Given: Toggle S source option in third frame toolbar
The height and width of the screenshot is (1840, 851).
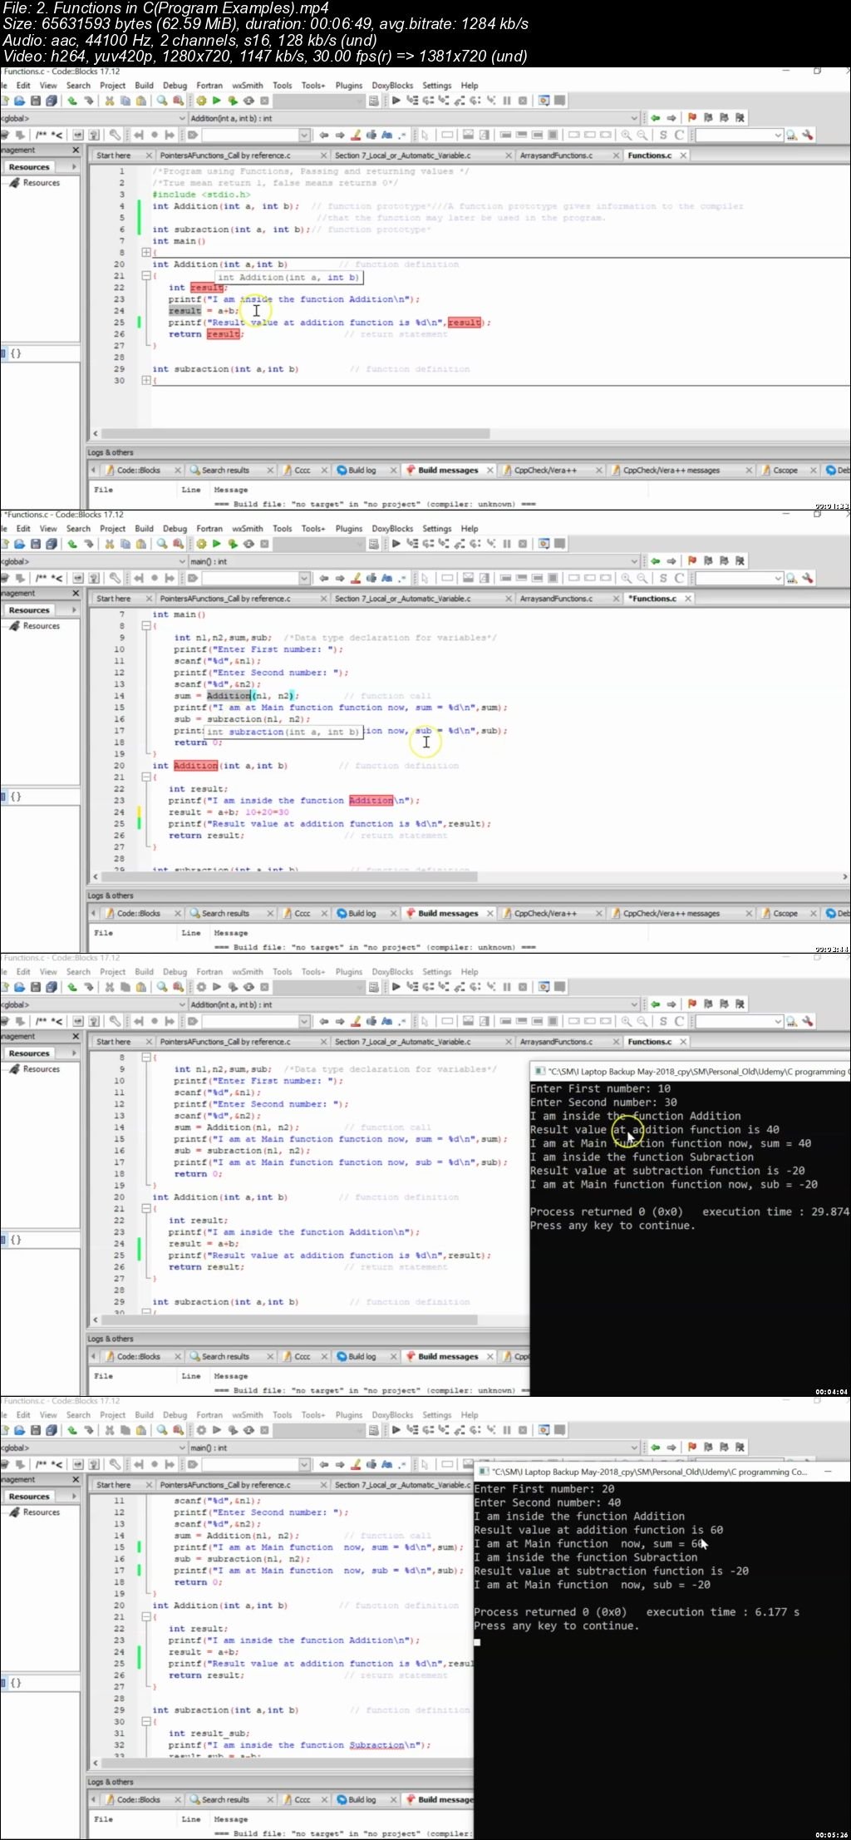Looking at the screenshot, I should tap(663, 1021).
